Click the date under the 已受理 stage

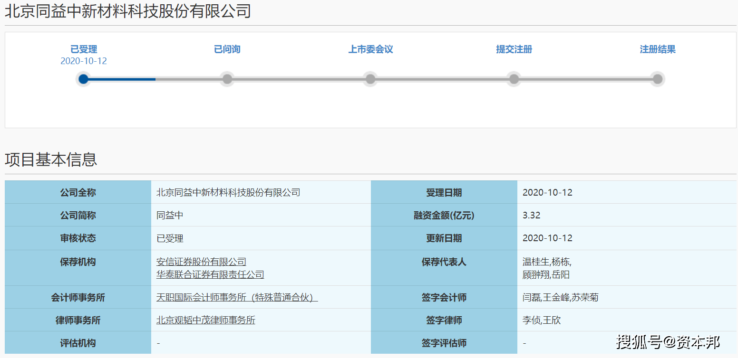point(84,61)
